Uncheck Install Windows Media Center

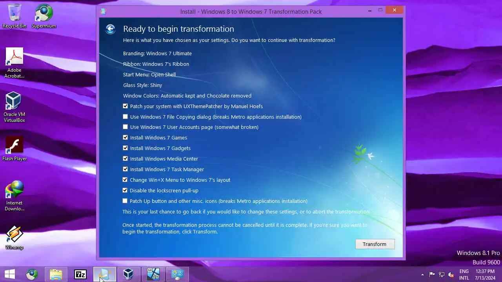coord(125,159)
